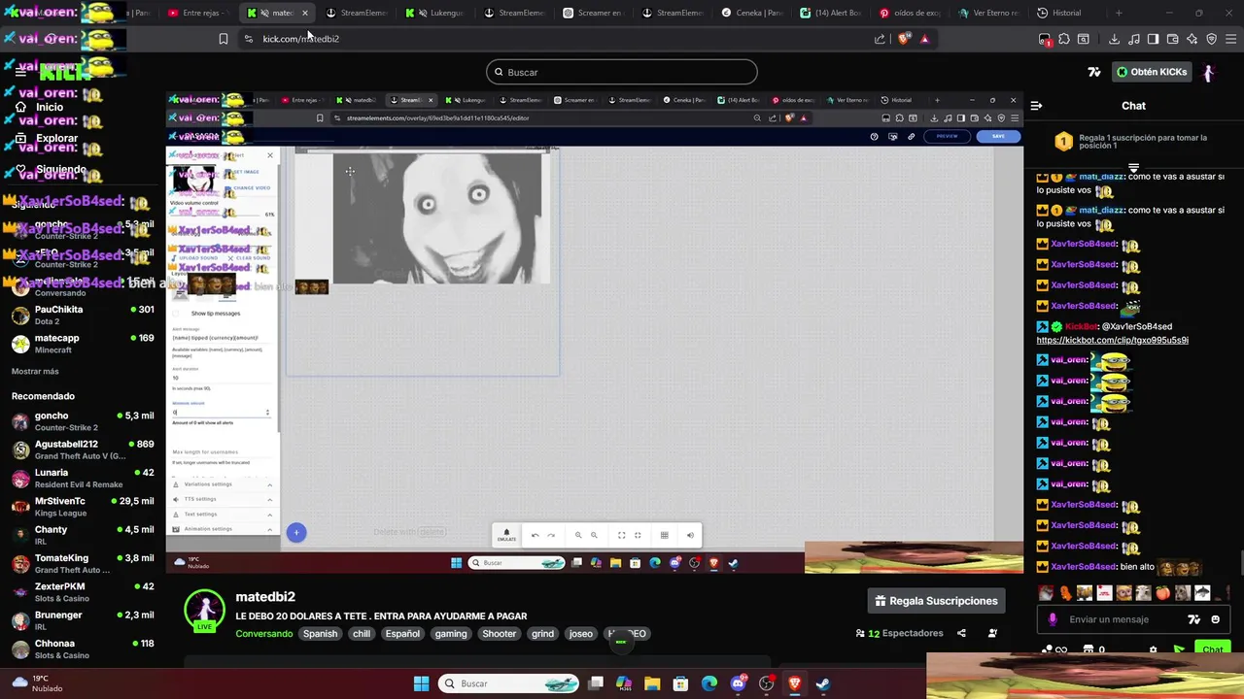Switch to the (14) Alert Box tab

point(829,13)
